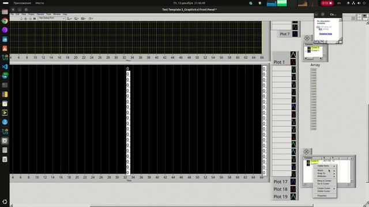Open Visible Items submenu
Screen dimensions: 369x207
coord(325,166)
